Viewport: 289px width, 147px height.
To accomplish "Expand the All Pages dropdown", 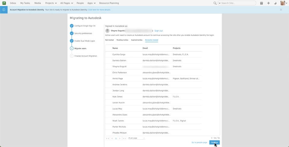I will [67, 3].
